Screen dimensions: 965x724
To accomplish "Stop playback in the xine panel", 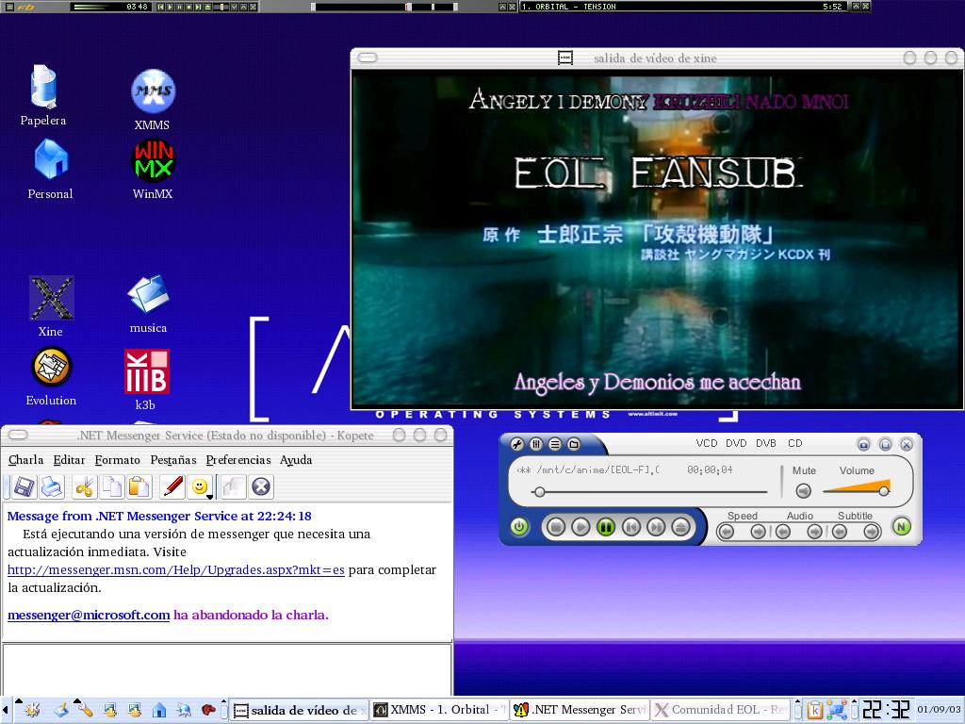I will pos(556,527).
